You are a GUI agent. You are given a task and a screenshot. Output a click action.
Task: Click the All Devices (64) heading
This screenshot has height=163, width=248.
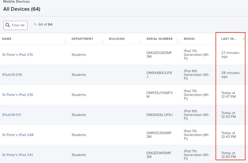point(22,9)
